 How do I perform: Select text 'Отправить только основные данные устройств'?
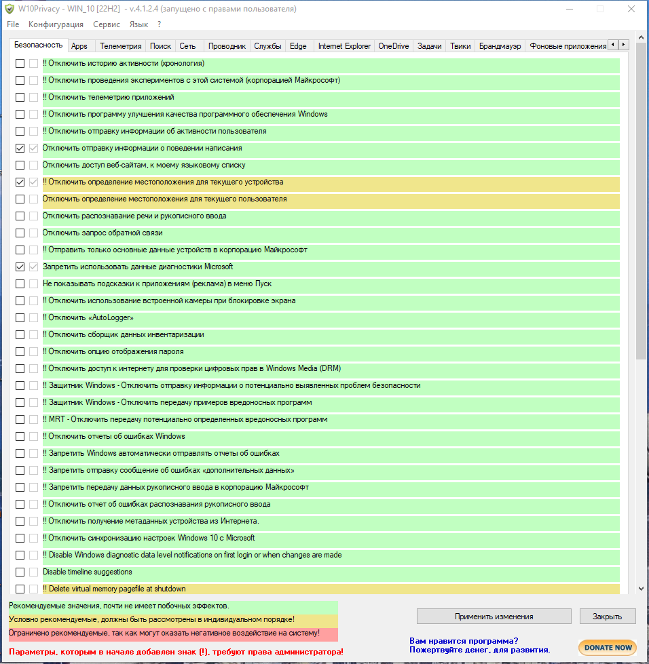coord(130,250)
